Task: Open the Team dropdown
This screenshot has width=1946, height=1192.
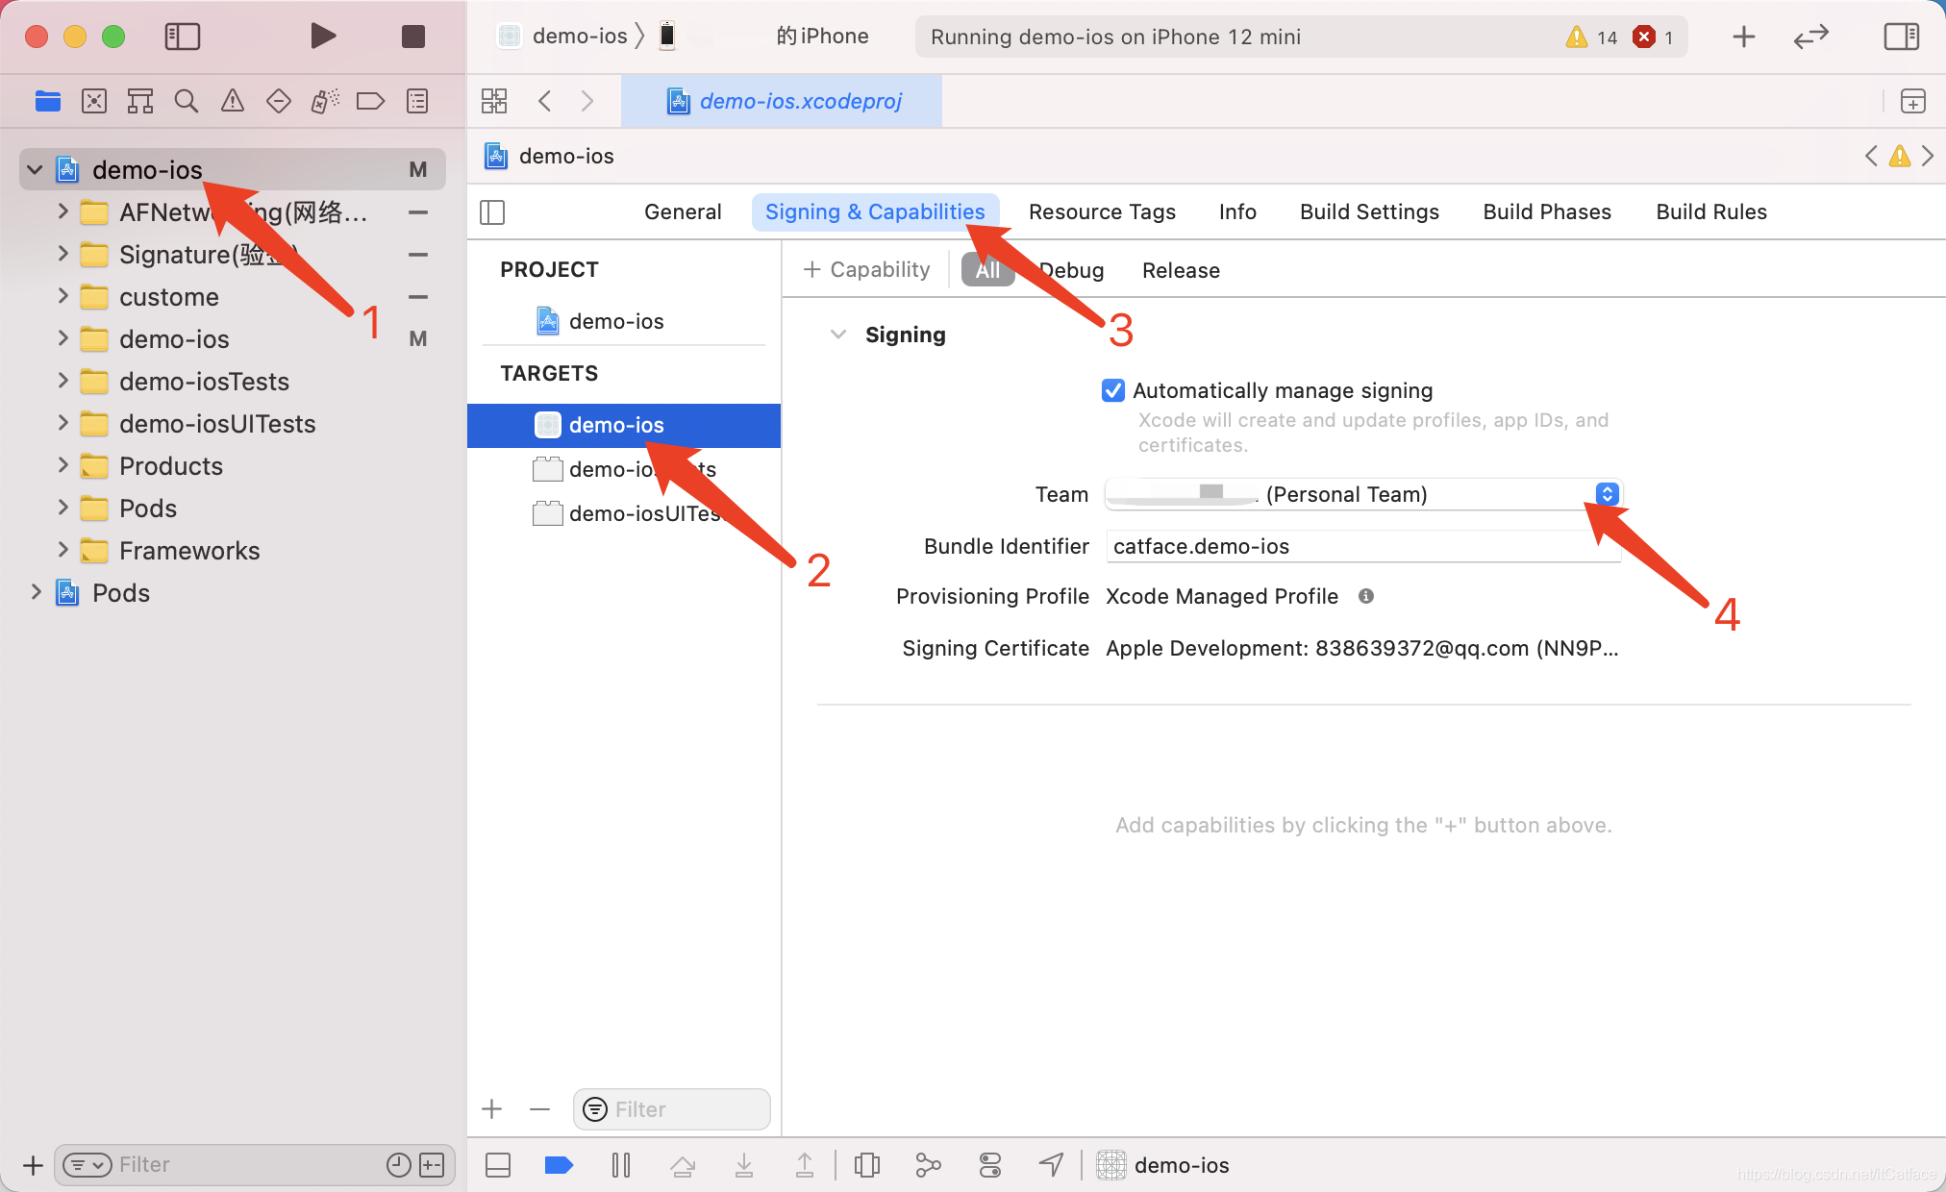Action: click(x=1363, y=494)
